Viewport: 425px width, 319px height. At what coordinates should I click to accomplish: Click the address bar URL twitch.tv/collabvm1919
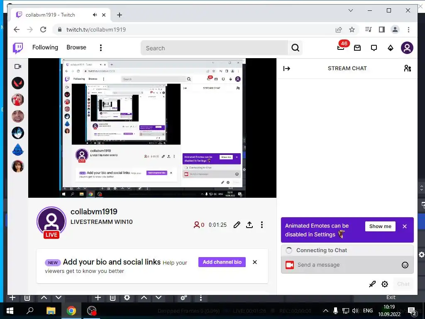point(96,29)
